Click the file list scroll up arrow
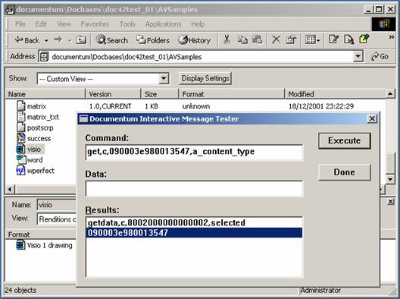This screenshot has width=400, height=299. pos(390,94)
